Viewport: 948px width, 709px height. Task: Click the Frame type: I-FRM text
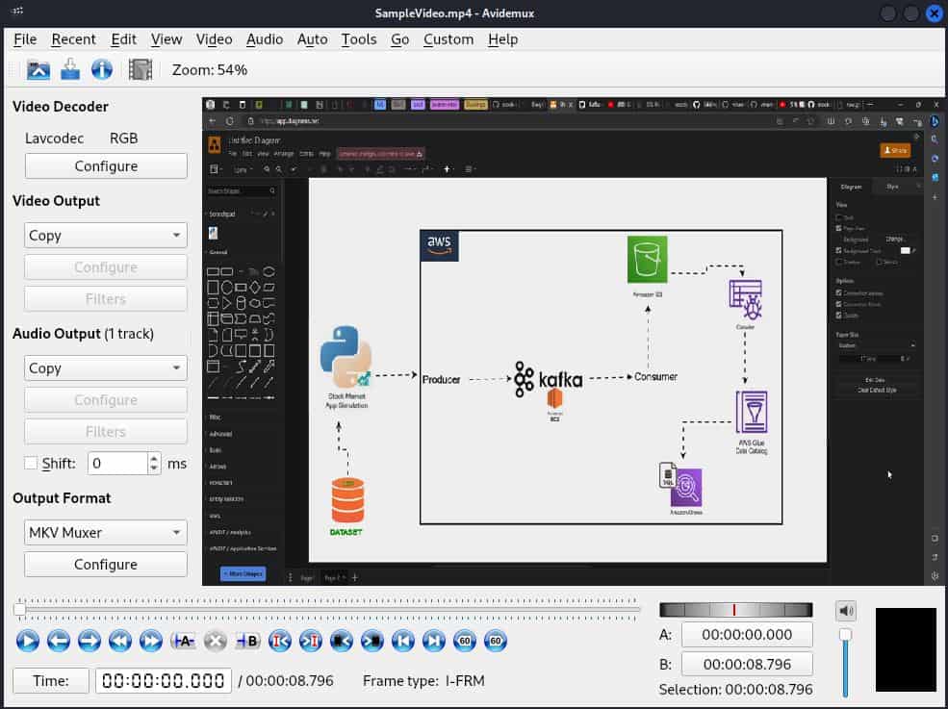(423, 680)
